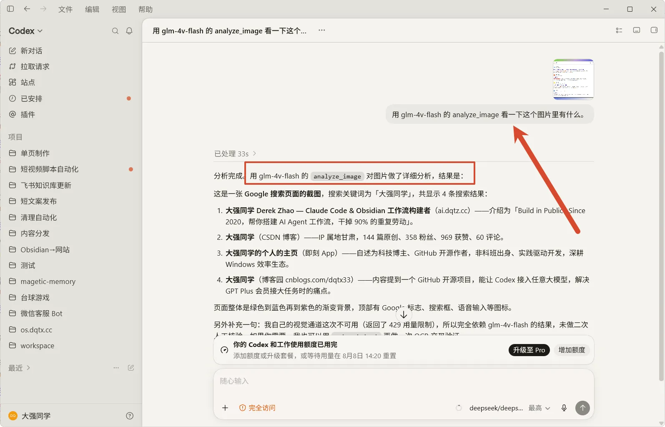Send message with the up-arrow button
665x427 pixels.
point(582,408)
